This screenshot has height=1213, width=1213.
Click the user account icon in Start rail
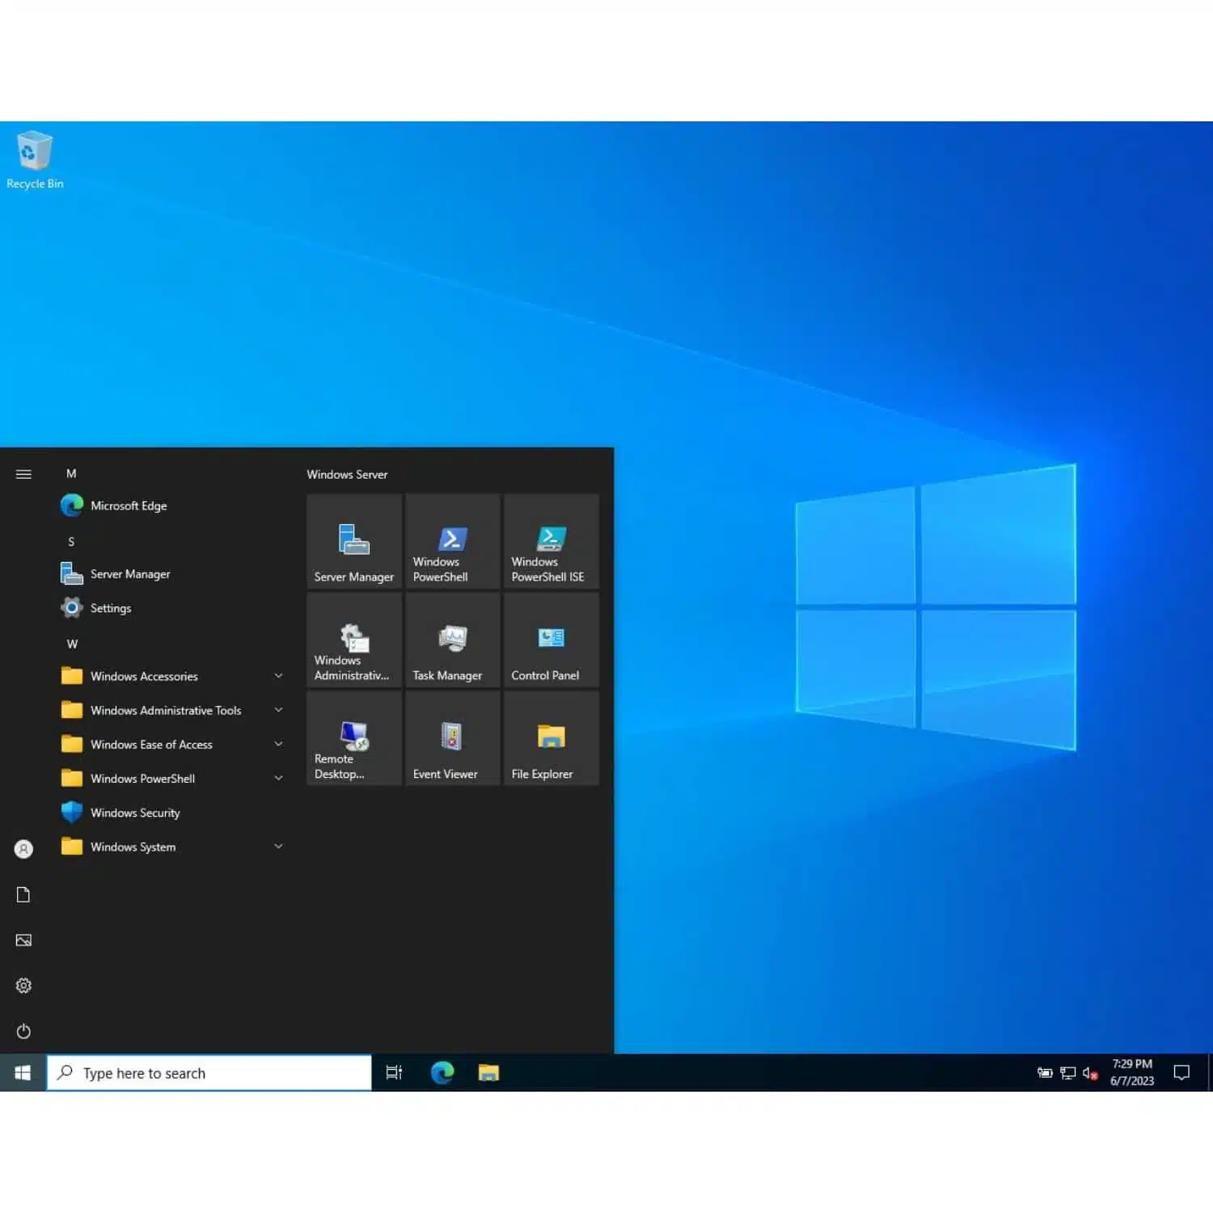pos(23,849)
